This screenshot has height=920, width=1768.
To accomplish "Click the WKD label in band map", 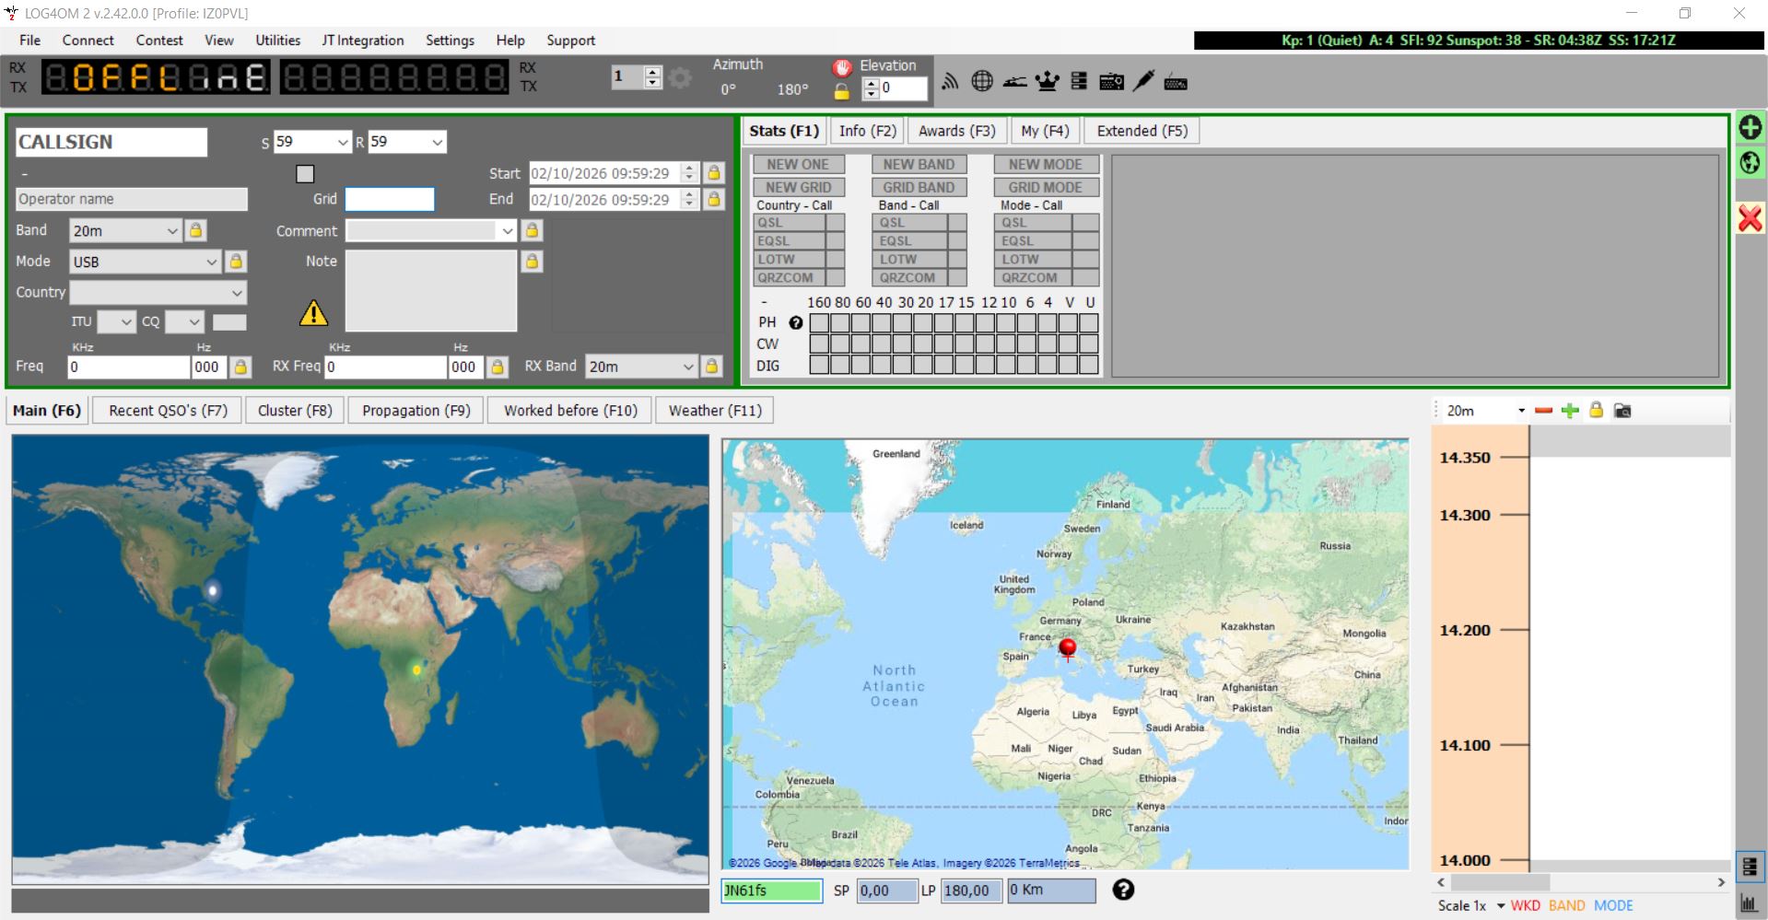I will click(x=1525, y=905).
